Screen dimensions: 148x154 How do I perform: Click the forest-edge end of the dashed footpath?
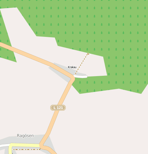88,53
